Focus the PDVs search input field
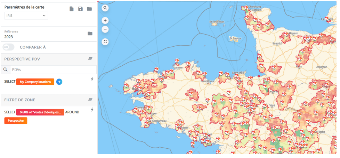Screen dimensions: 340x158 [53, 69]
